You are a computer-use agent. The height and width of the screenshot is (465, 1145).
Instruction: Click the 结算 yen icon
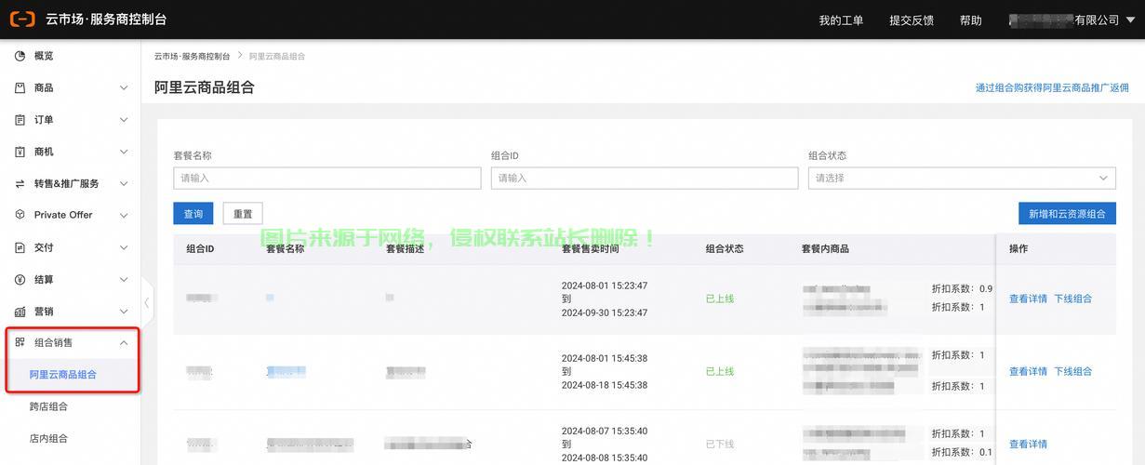pyautogui.click(x=20, y=279)
